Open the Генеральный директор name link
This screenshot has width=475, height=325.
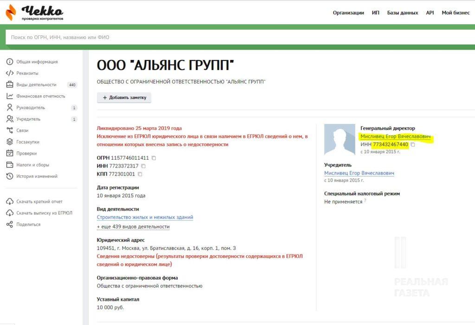point(395,137)
